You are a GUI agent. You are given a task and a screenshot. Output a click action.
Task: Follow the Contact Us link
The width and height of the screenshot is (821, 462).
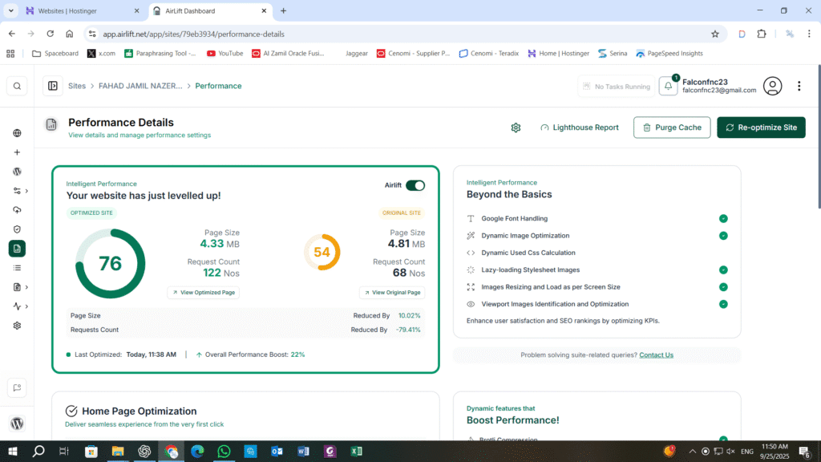point(656,355)
